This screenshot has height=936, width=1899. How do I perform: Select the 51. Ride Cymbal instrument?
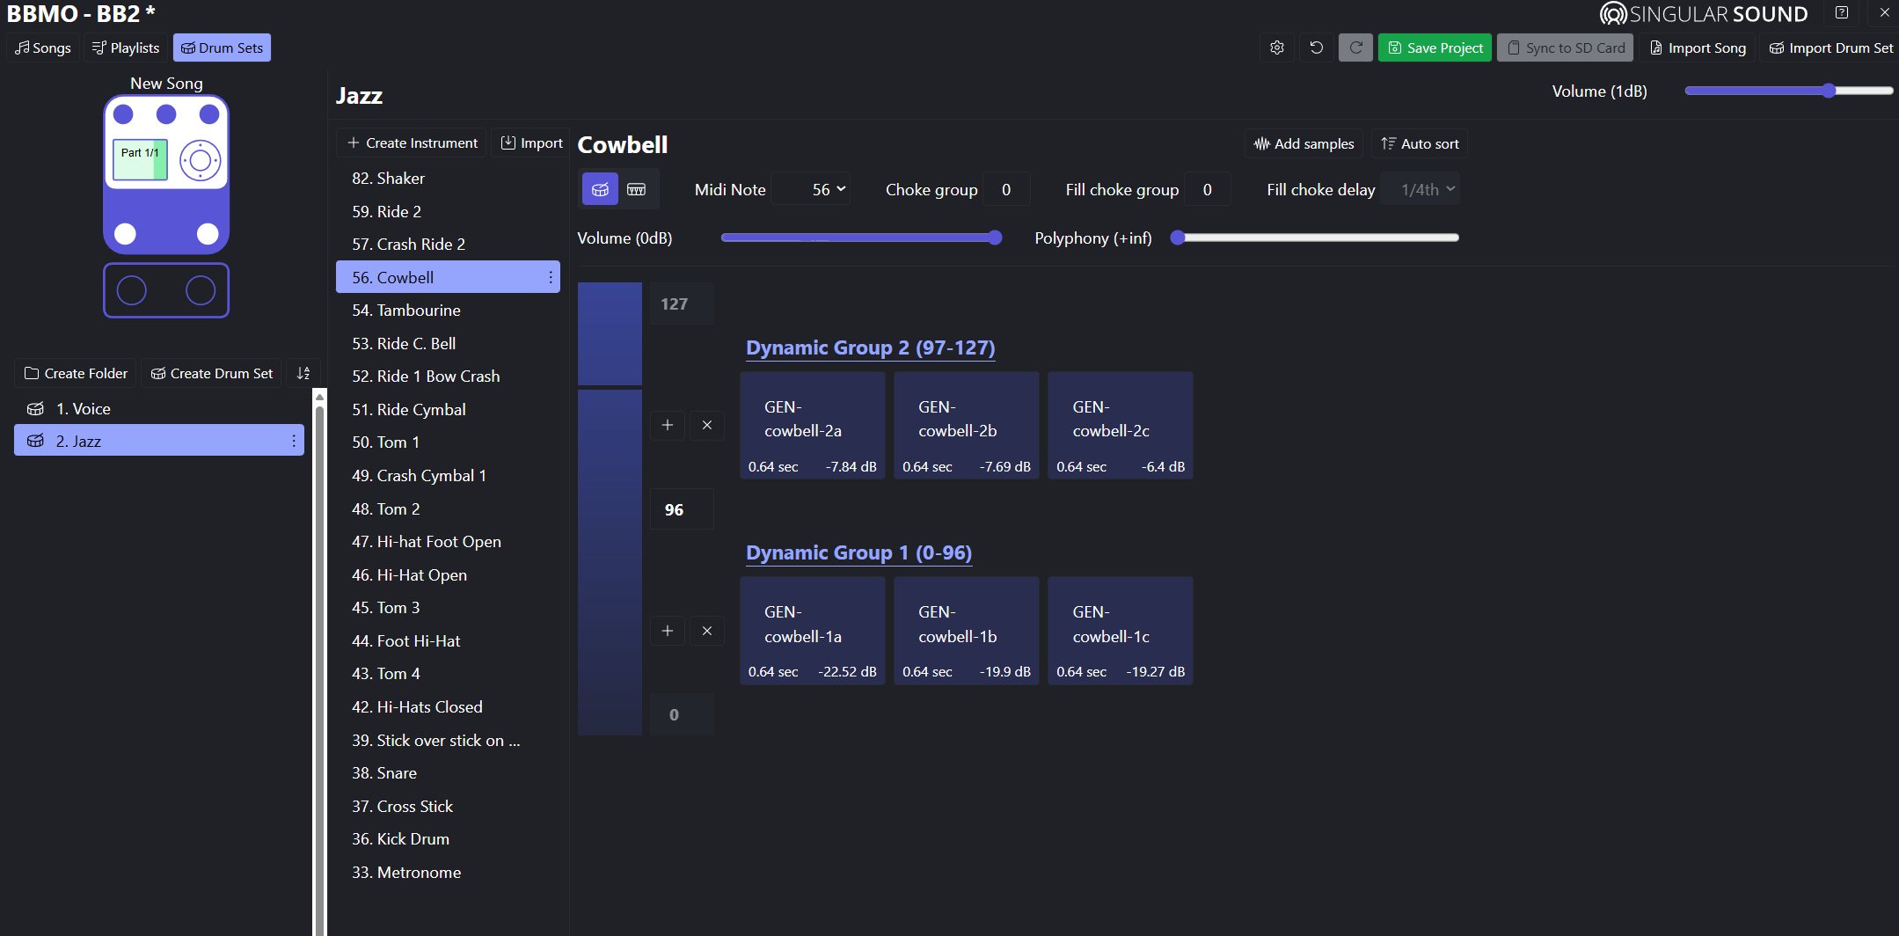click(448, 409)
